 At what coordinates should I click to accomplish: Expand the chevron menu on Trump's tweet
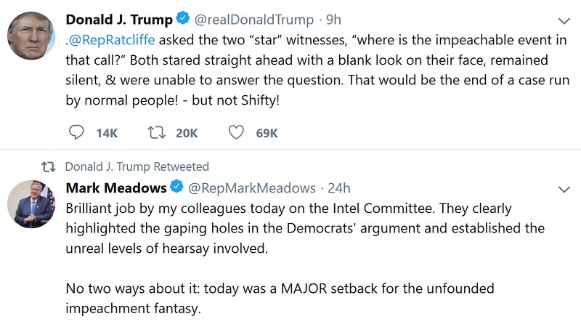click(564, 20)
